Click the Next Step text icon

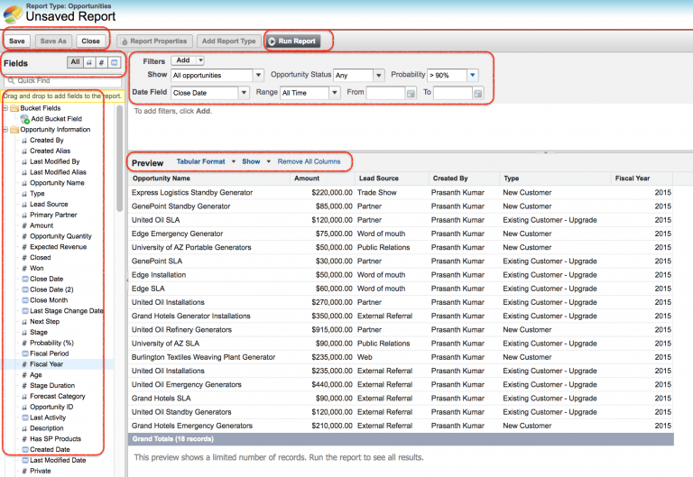[24, 322]
